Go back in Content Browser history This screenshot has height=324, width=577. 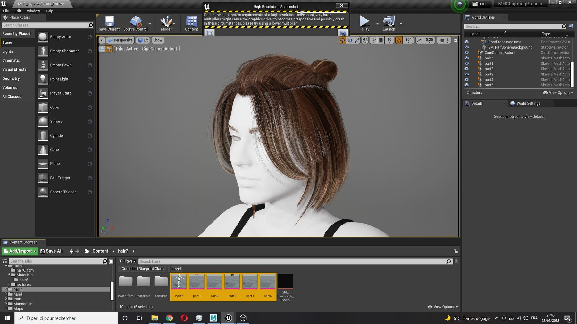coord(71,251)
